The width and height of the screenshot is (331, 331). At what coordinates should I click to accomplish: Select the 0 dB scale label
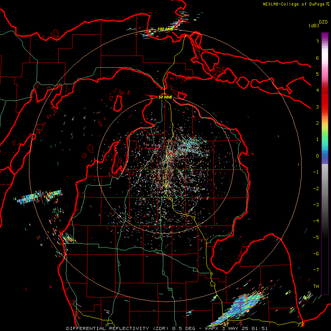[x=317, y=156]
